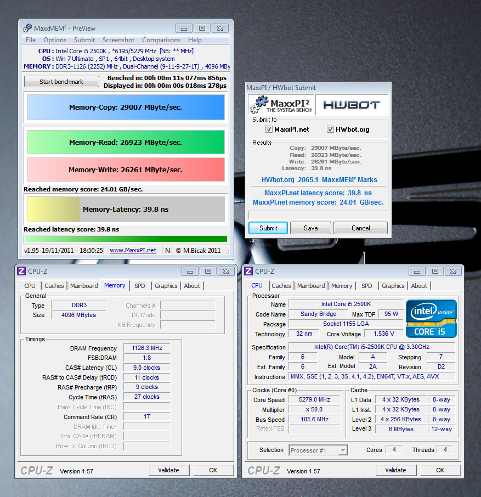Switch to Graphics tab in Memory CPU-Z window
Viewport: 481px width, 497px height.
[x=166, y=286]
